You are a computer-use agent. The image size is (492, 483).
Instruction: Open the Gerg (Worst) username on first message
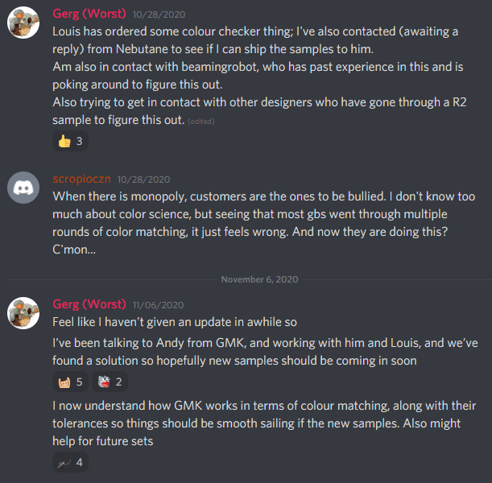(x=89, y=14)
